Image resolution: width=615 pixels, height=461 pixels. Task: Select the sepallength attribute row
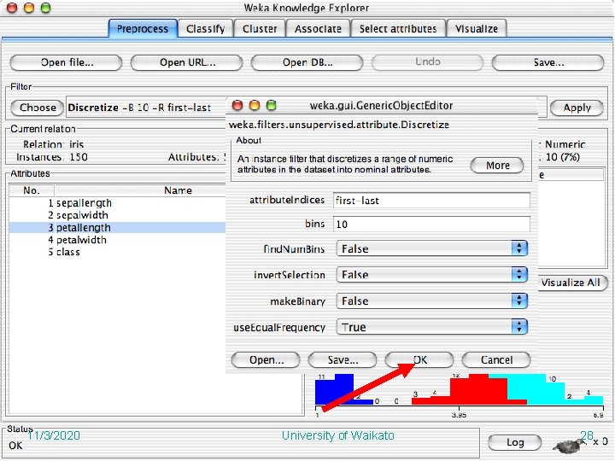[117, 203]
